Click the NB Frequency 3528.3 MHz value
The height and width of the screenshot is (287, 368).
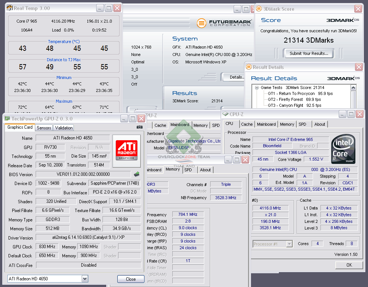(226, 198)
